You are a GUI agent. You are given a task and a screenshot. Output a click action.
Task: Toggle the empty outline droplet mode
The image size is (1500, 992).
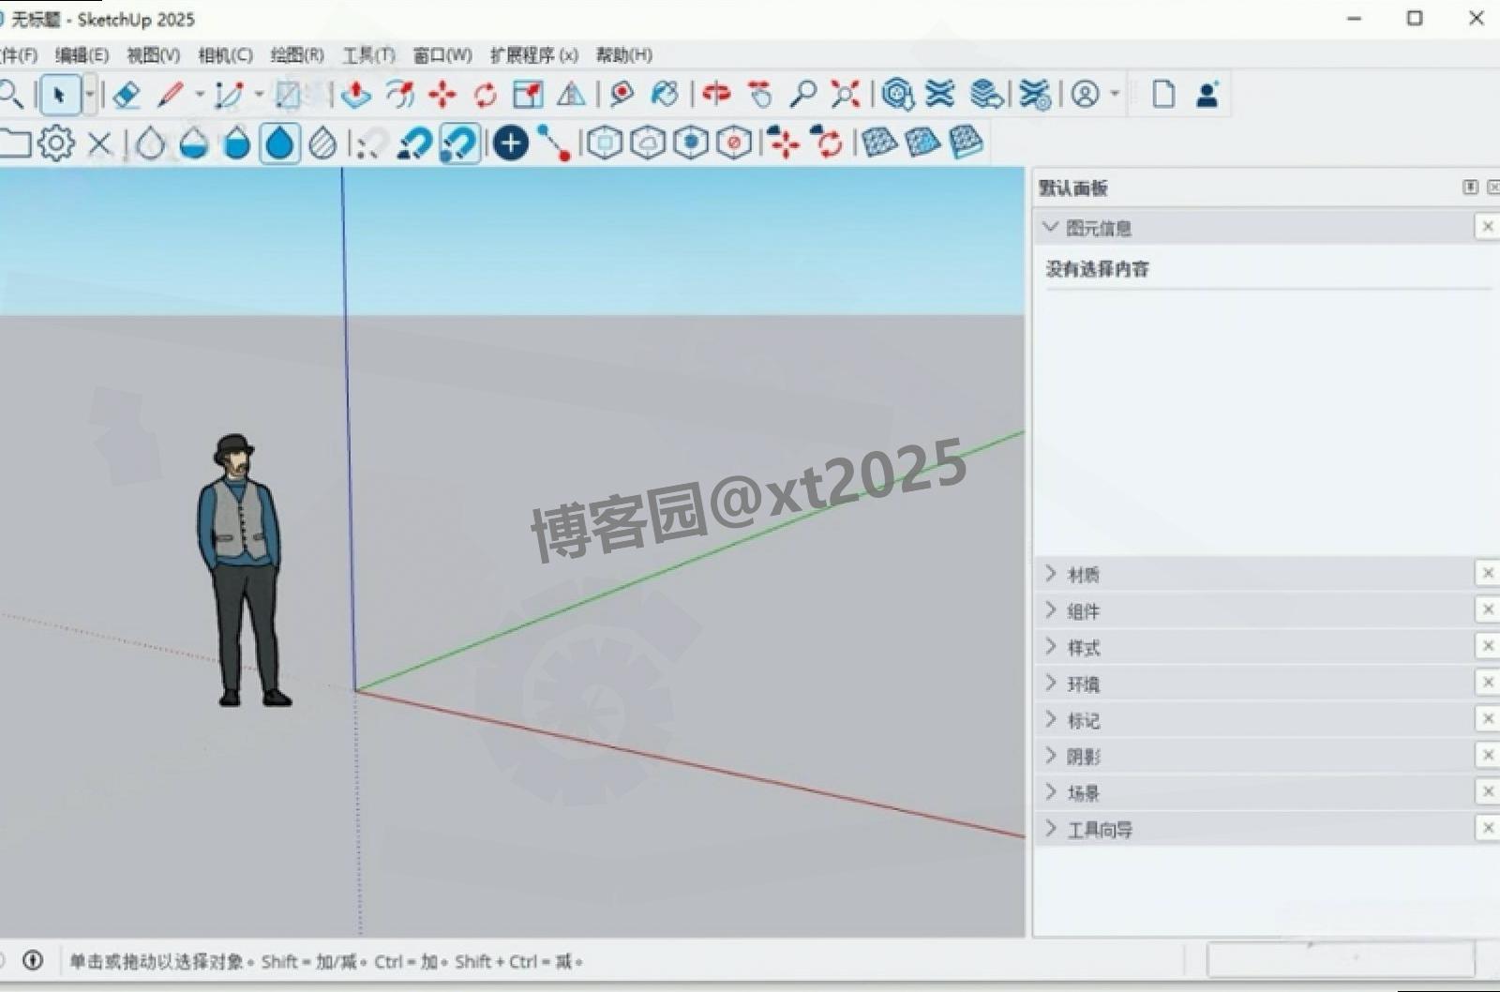tap(150, 143)
